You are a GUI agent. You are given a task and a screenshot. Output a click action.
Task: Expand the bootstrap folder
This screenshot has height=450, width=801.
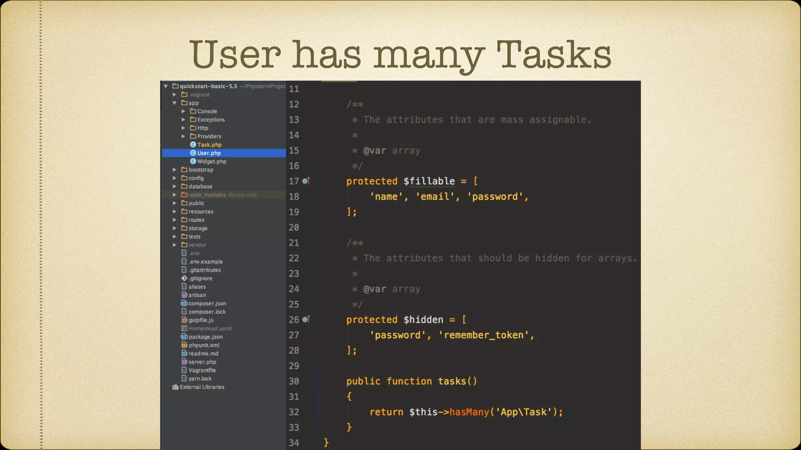(x=174, y=170)
